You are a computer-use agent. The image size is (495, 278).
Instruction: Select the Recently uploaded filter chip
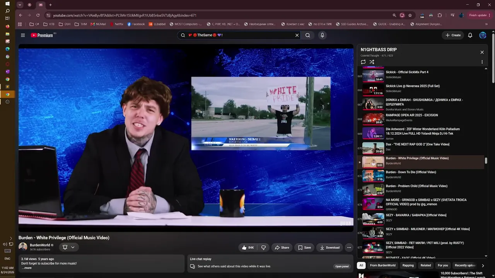pyautogui.click(x=465, y=265)
